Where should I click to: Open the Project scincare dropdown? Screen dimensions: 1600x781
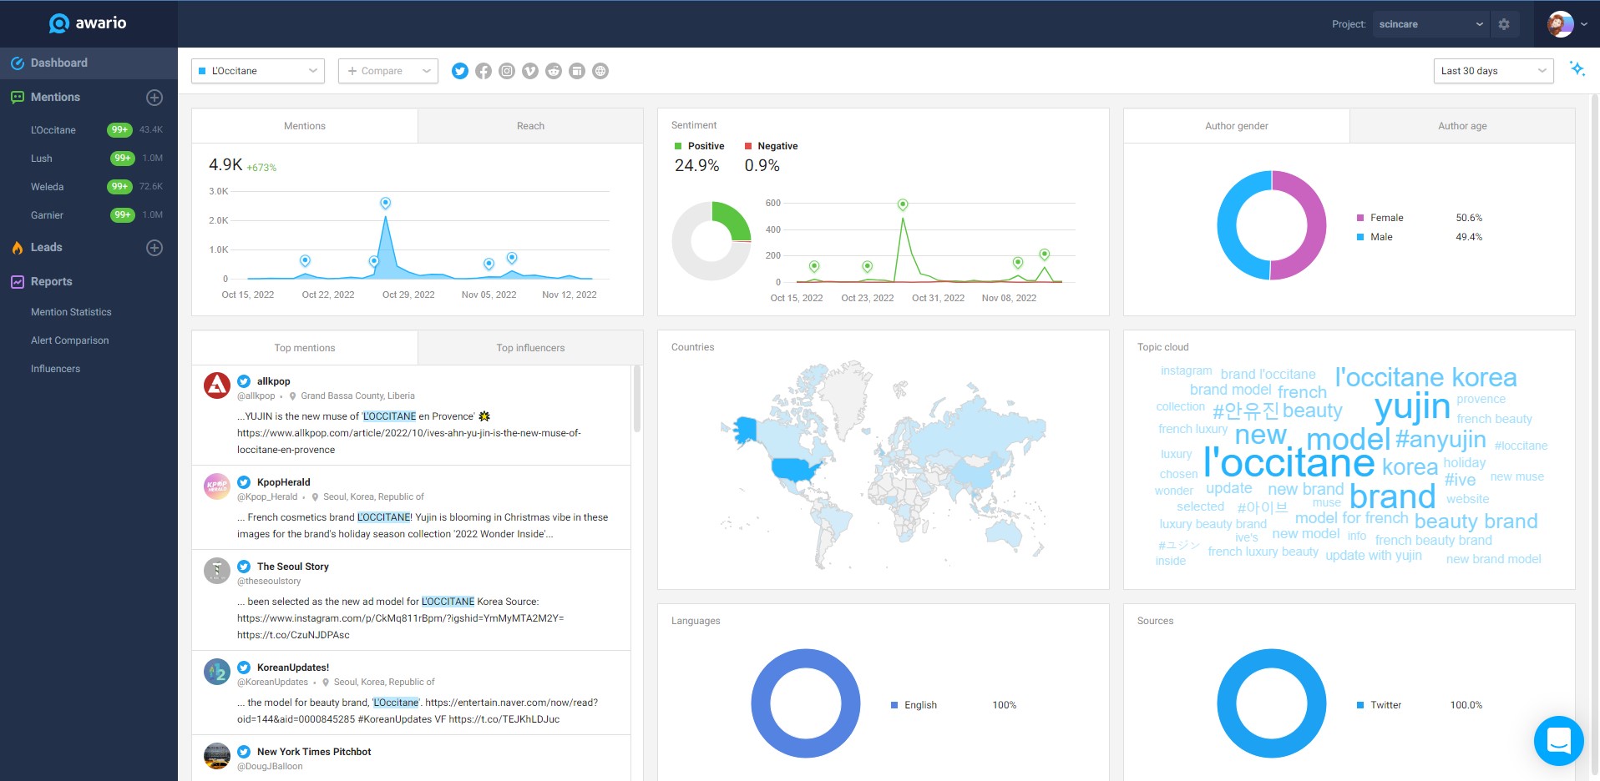(x=1431, y=24)
